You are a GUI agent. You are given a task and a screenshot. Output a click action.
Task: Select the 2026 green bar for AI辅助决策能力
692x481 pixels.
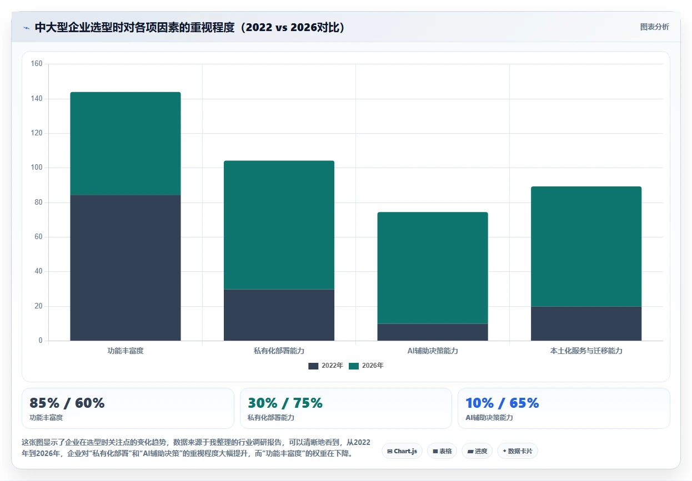click(x=433, y=268)
